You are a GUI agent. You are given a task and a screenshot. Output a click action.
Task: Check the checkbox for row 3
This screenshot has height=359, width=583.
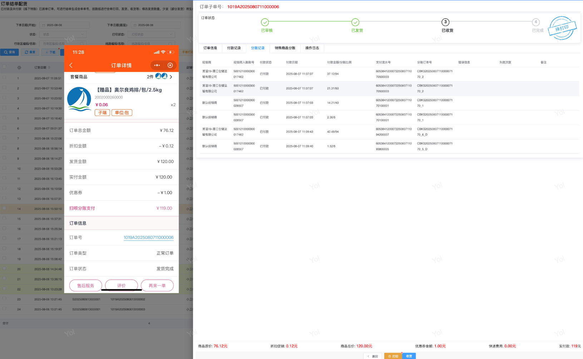(x=4, y=97)
